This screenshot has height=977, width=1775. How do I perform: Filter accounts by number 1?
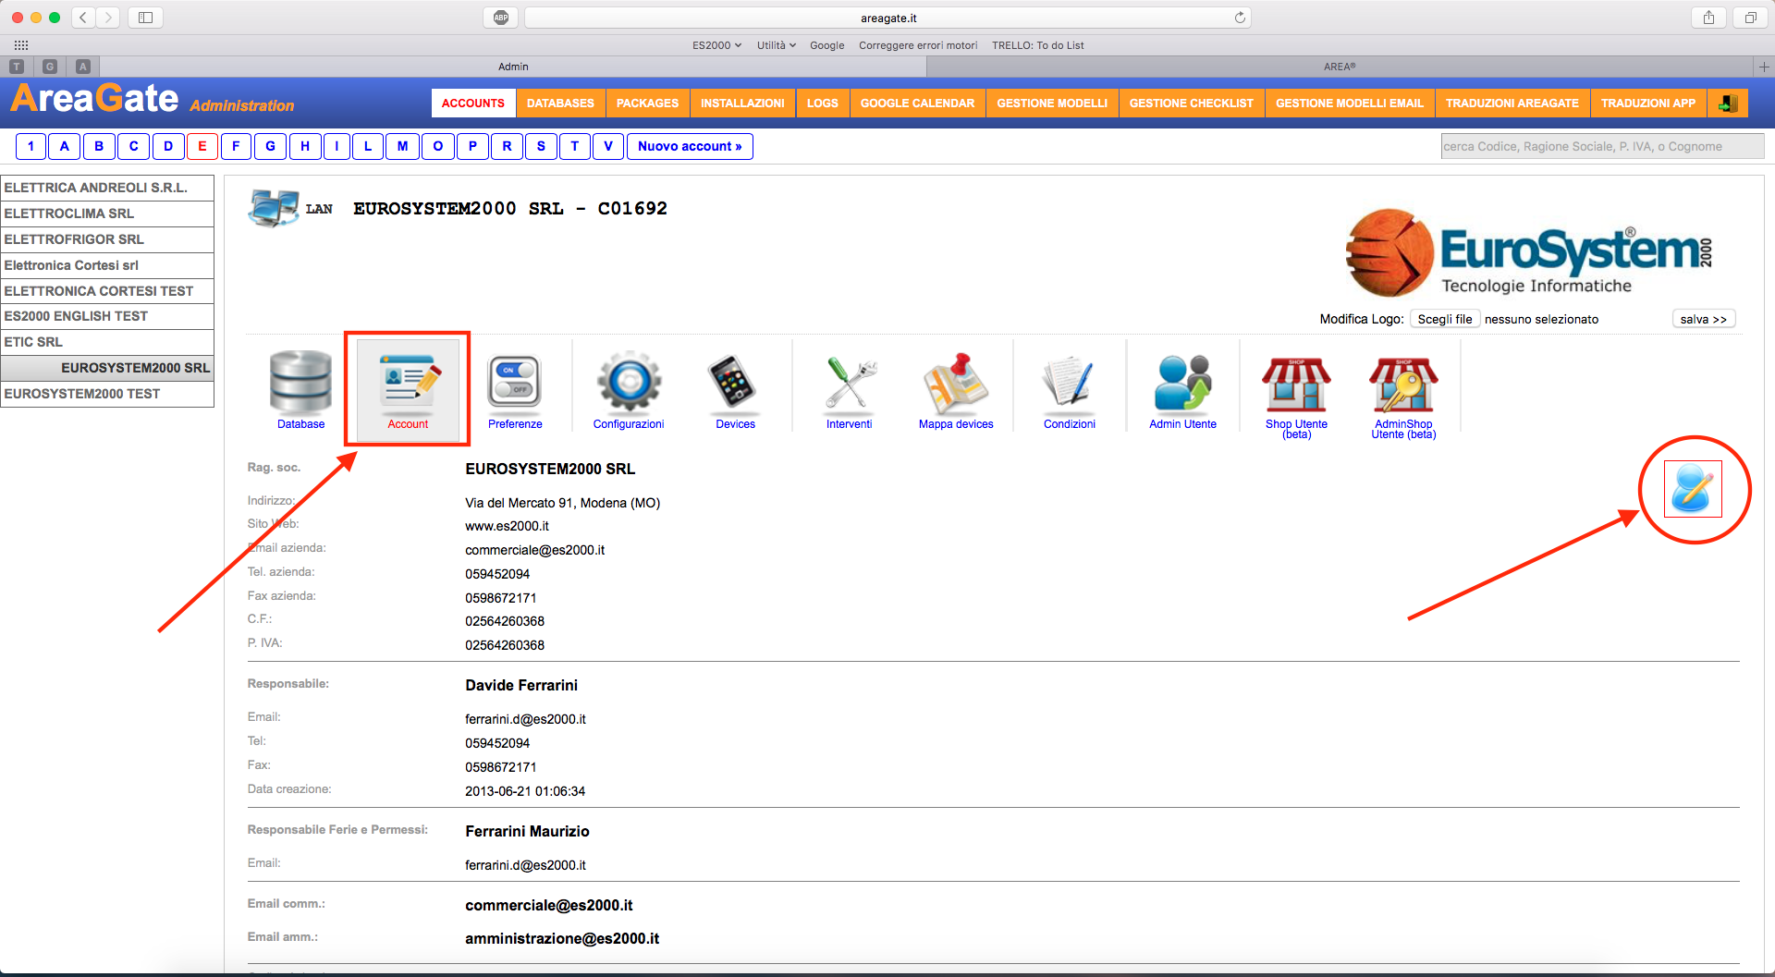[x=31, y=146]
